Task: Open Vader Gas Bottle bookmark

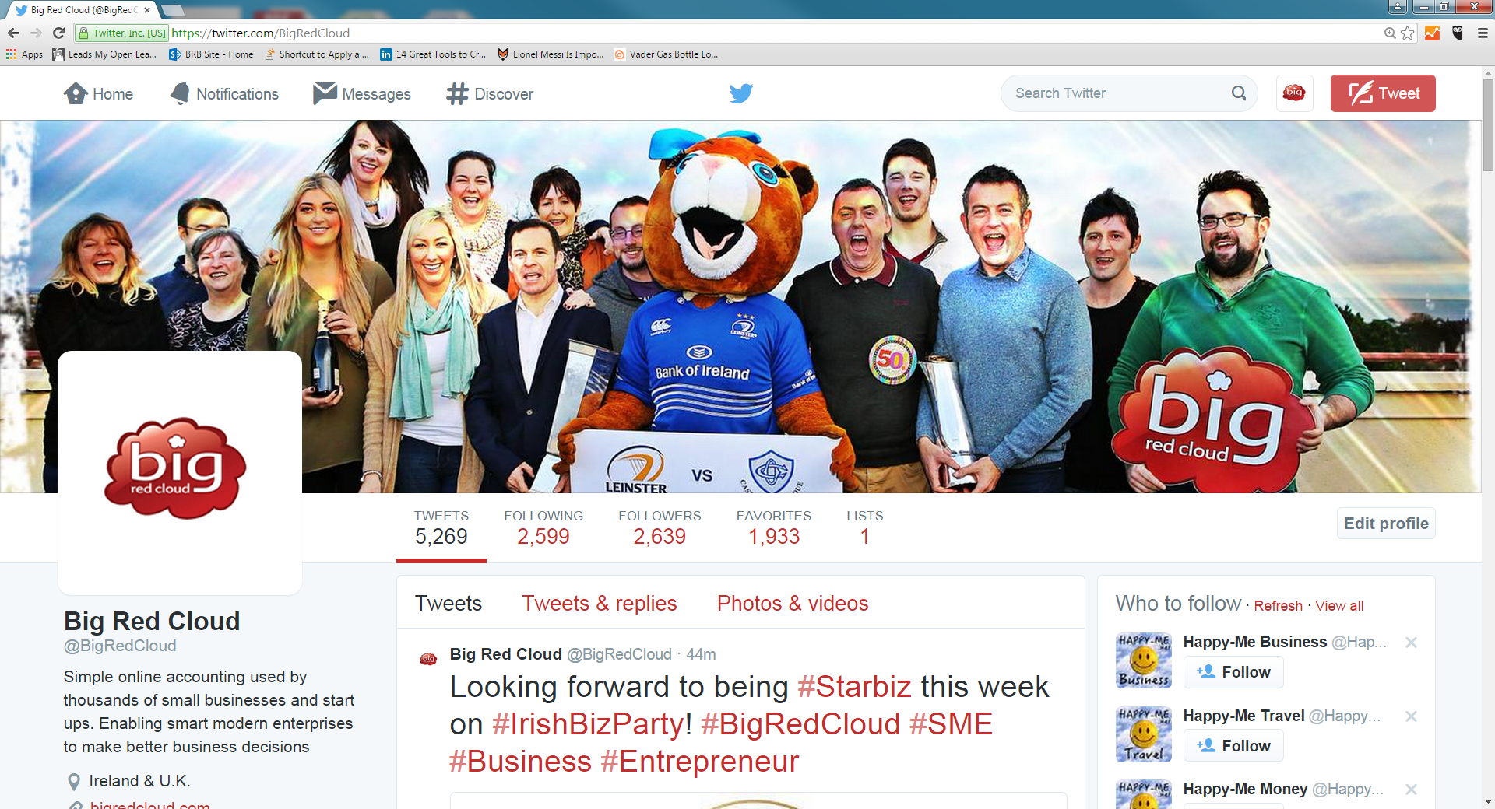Action: (x=666, y=54)
